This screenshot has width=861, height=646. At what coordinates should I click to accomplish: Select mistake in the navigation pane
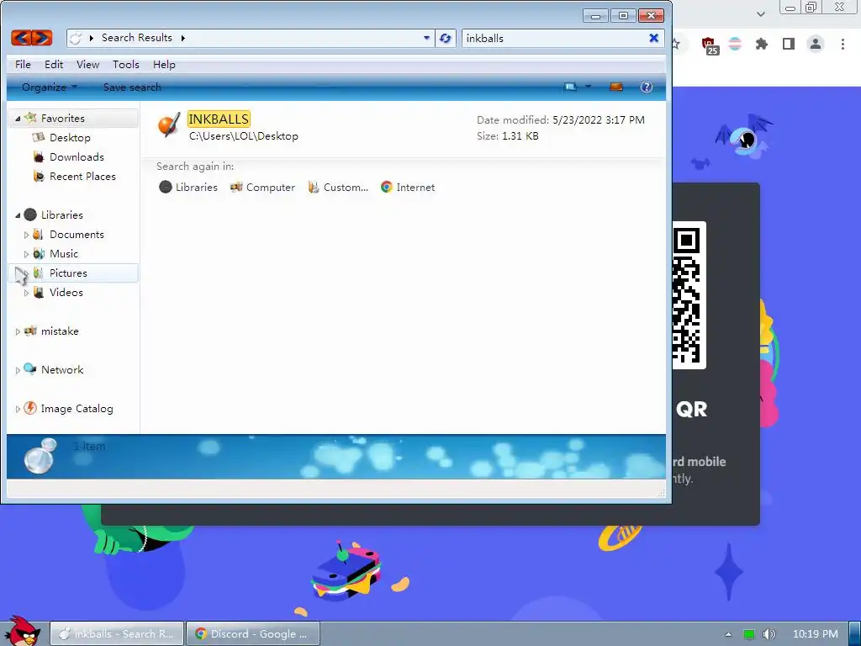(x=60, y=331)
